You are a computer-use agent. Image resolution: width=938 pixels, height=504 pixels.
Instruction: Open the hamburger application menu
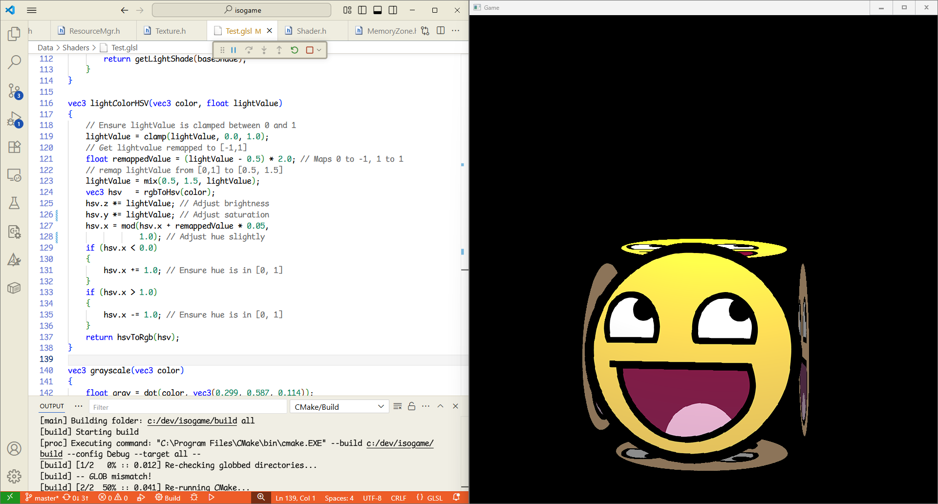(x=32, y=10)
